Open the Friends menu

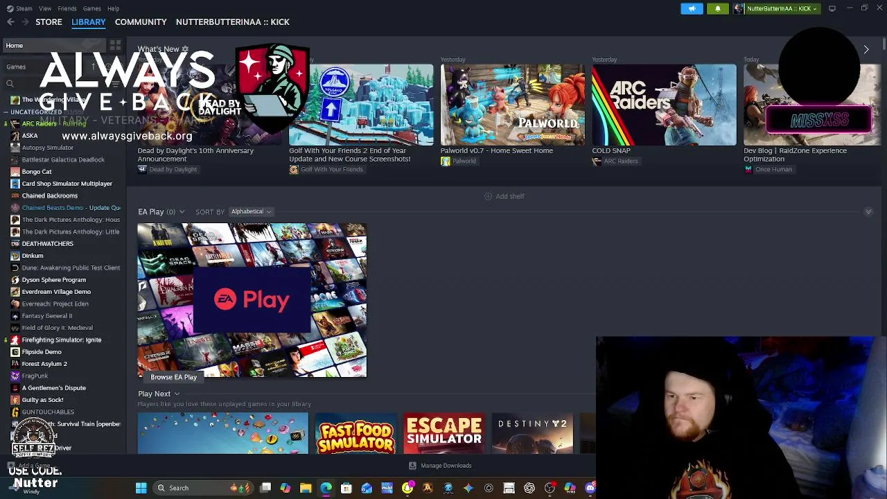(67, 8)
